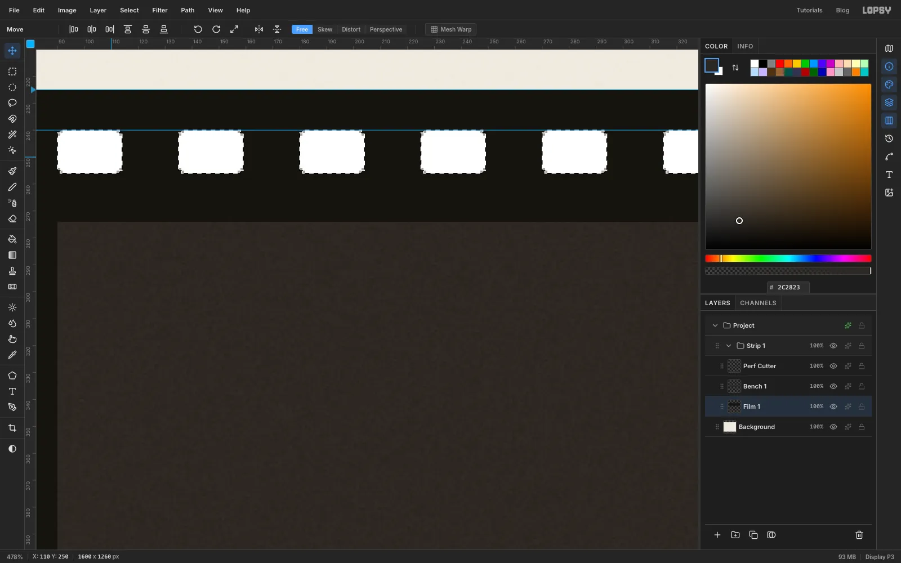Choose Skew transform mode
This screenshot has width=901, height=563.
pyautogui.click(x=325, y=29)
